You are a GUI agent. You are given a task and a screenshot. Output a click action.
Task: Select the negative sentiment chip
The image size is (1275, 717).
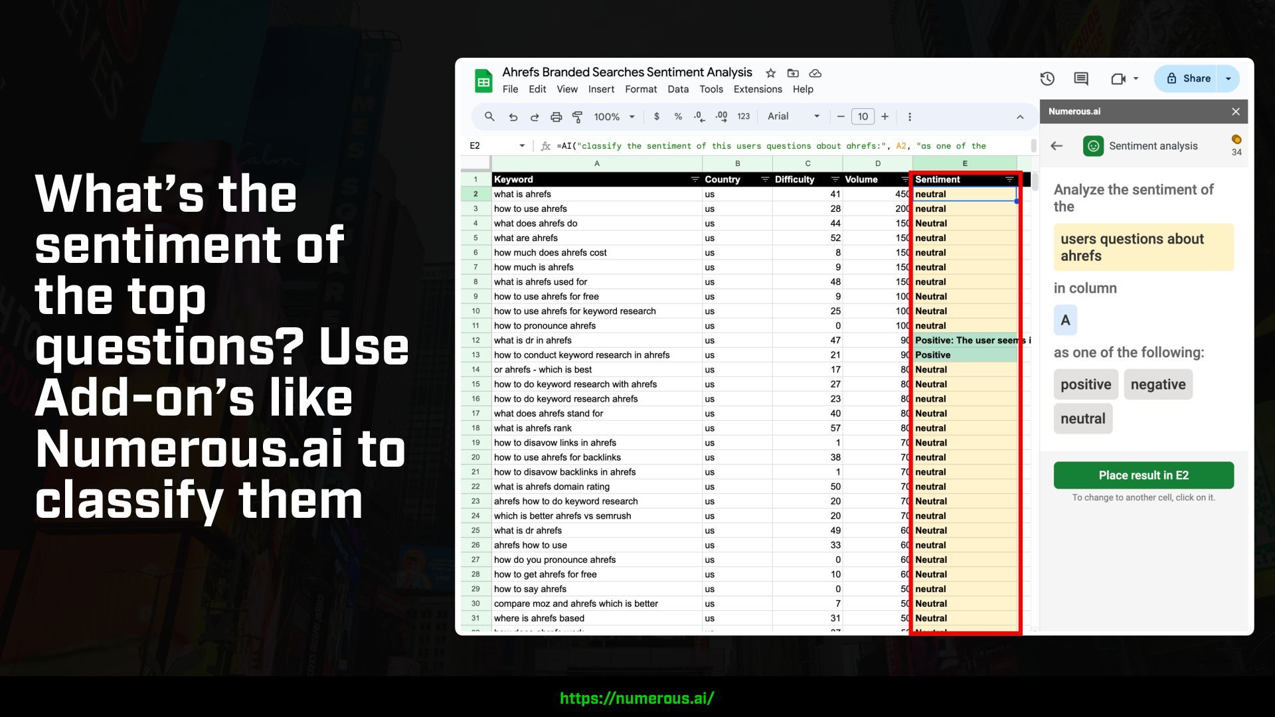[x=1157, y=384]
